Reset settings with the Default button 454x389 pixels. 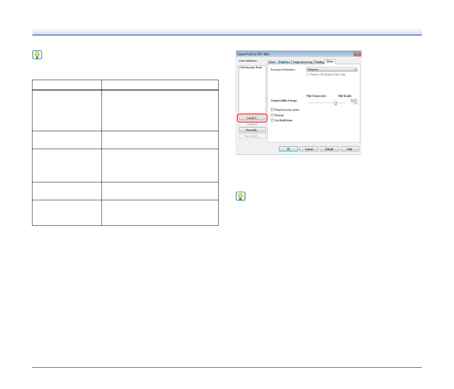click(329, 149)
